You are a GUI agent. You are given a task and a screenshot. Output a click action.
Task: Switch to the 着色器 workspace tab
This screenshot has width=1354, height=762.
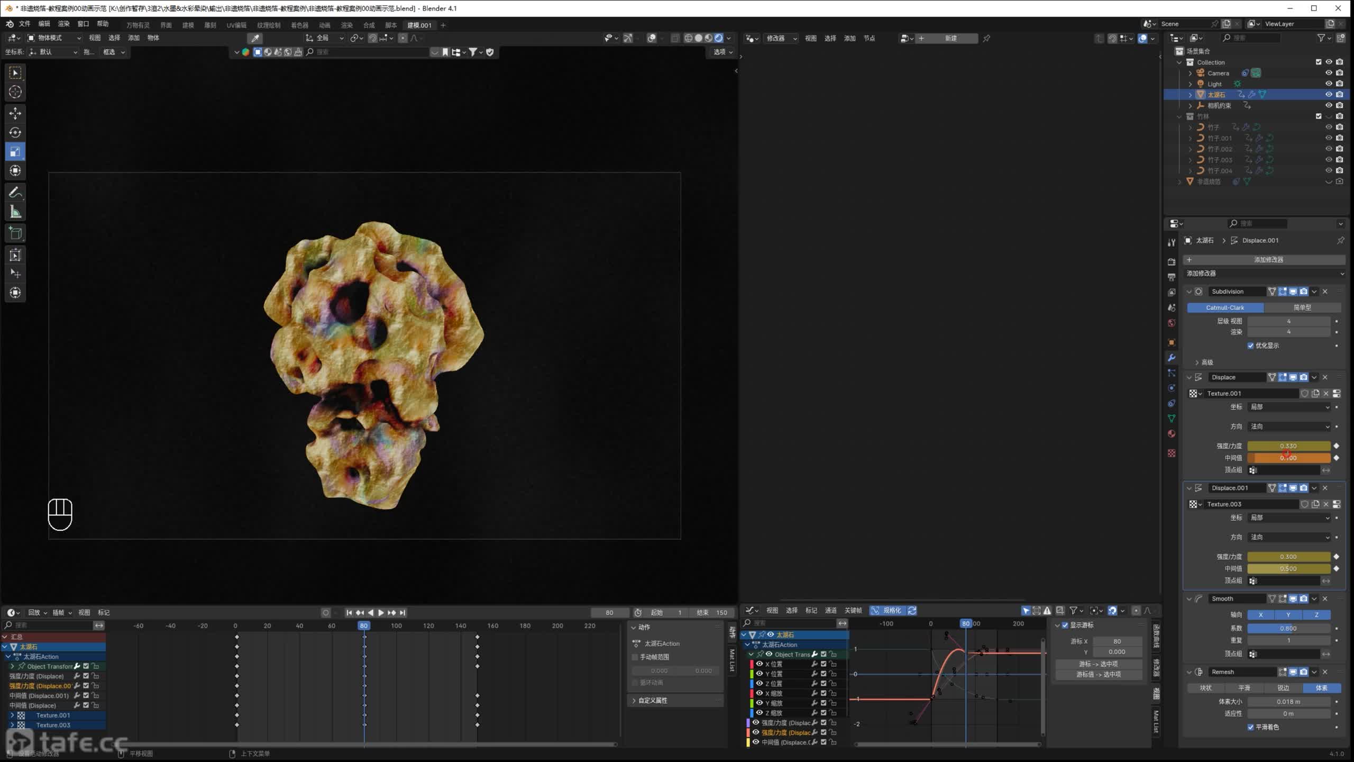pos(299,25)
